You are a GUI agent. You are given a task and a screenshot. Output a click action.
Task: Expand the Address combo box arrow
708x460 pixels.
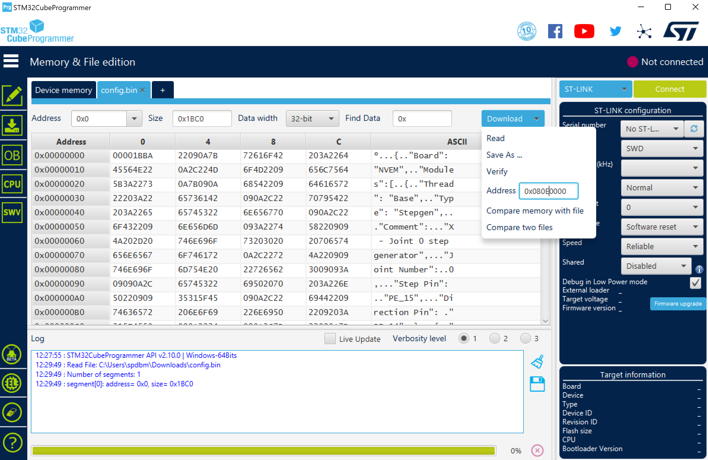click(x=134, y=118)
